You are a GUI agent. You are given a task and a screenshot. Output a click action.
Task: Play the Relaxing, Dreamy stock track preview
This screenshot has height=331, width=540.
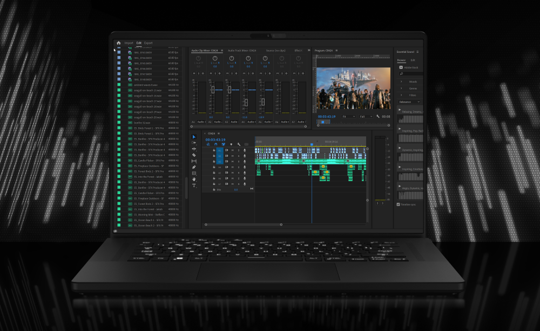pos(400,109)
